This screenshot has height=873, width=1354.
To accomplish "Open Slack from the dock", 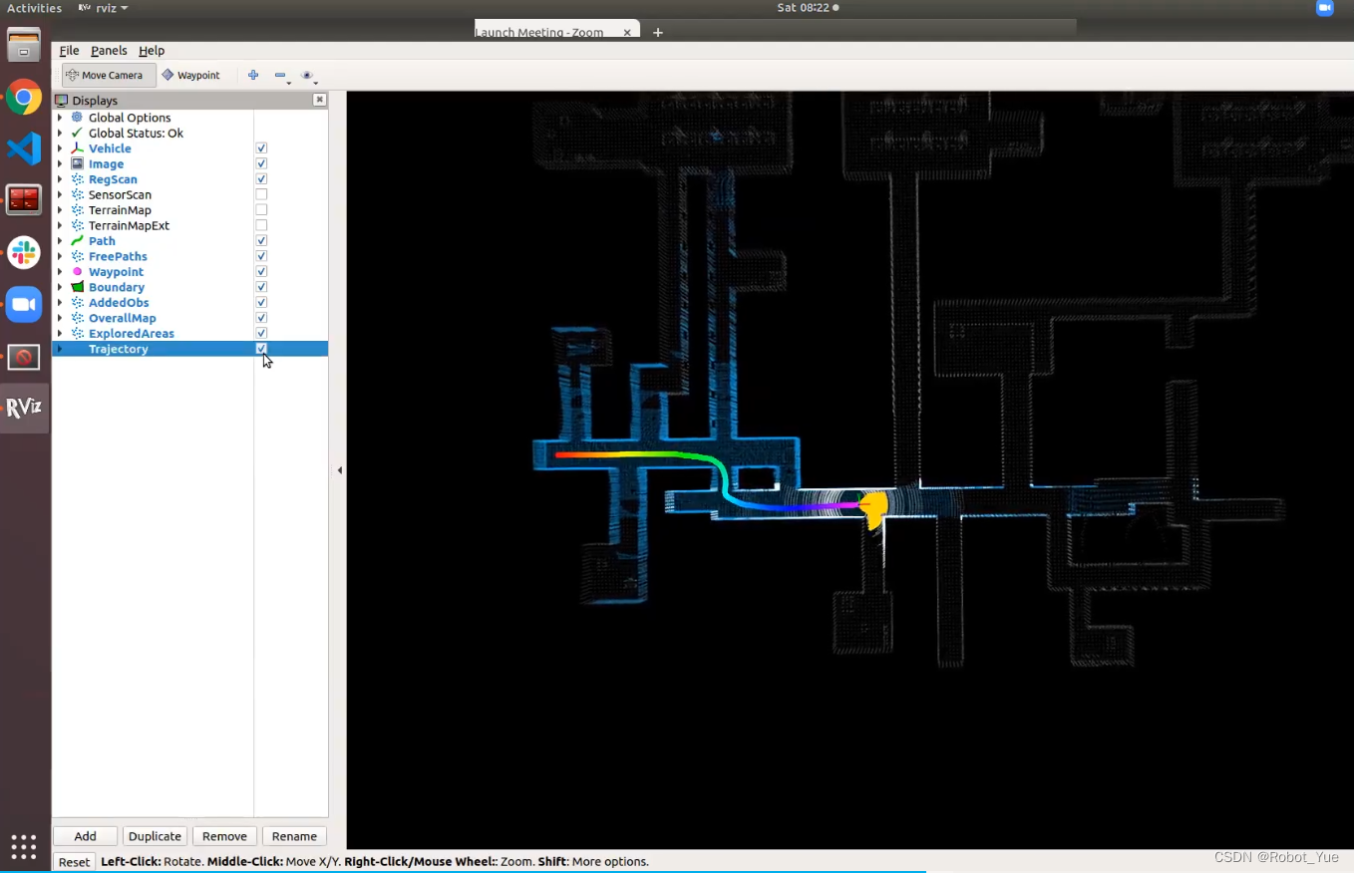I will (x=24, y=252).
